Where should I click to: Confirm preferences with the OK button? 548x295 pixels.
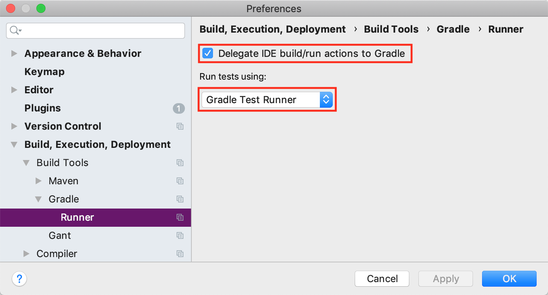pyautogui.click(x=509, y=279)
